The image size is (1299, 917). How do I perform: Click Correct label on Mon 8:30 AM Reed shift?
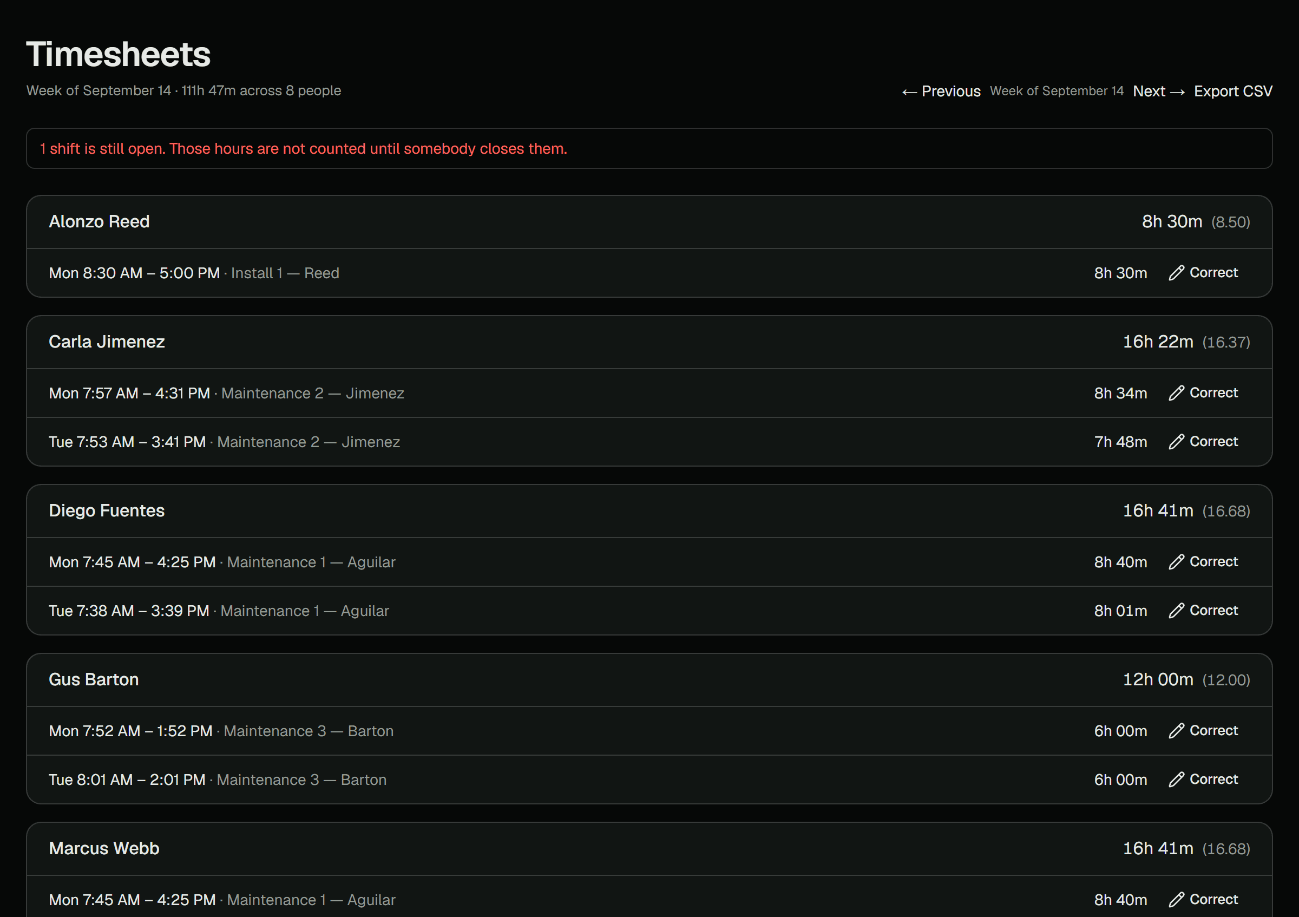[x=1213, y=273]
